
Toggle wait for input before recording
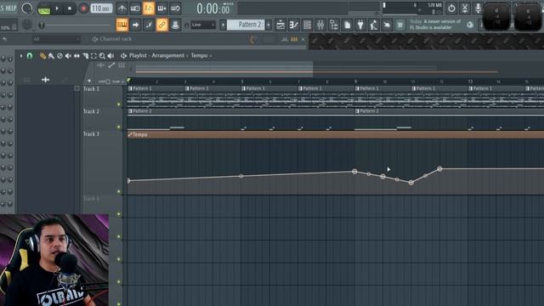(x=135, y=8)
